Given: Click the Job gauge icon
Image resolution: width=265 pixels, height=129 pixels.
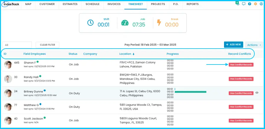Looking at the screenshot, I should pyautogui.click(x=125, y=23).
